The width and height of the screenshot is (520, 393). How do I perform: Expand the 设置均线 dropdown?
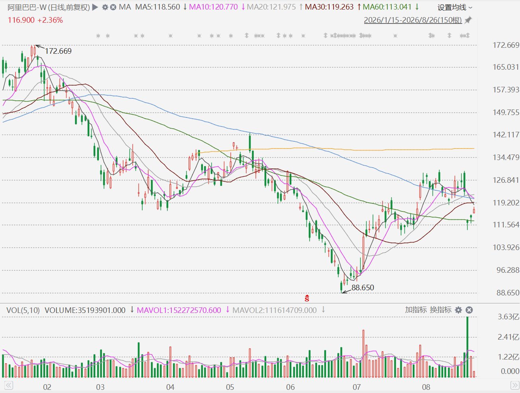455,8
